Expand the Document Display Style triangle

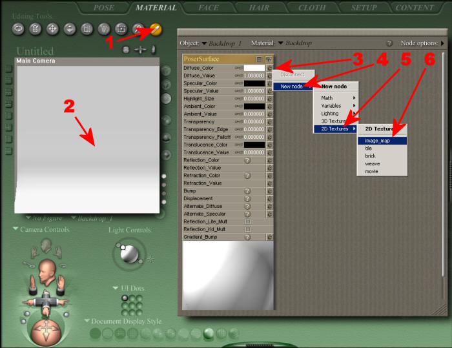[87, 321]
